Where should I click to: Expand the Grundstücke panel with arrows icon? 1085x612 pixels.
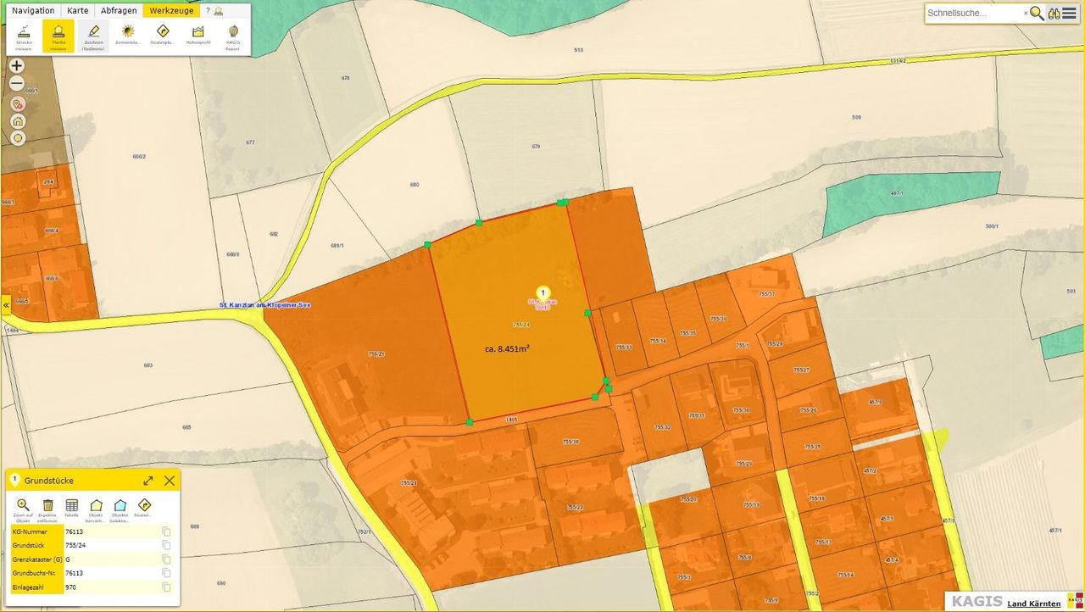148,481
